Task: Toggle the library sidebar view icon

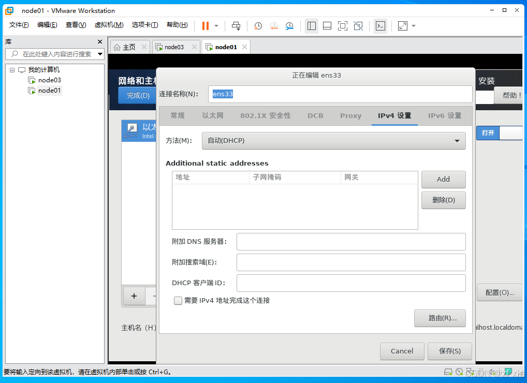Action: [312, 26]
